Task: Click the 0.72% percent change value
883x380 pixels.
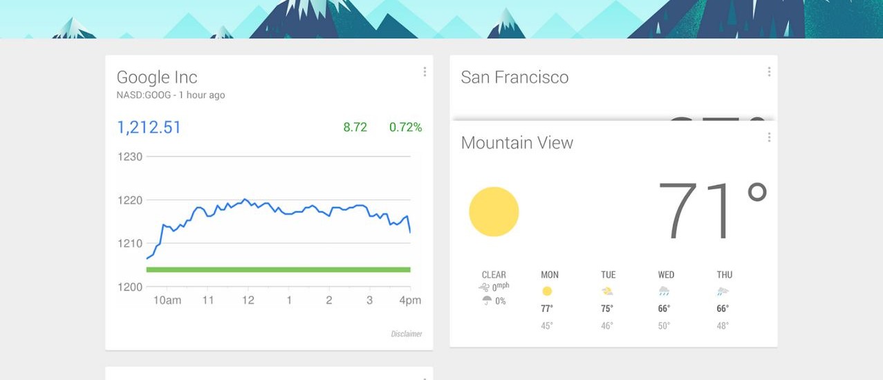Action: 405,127
